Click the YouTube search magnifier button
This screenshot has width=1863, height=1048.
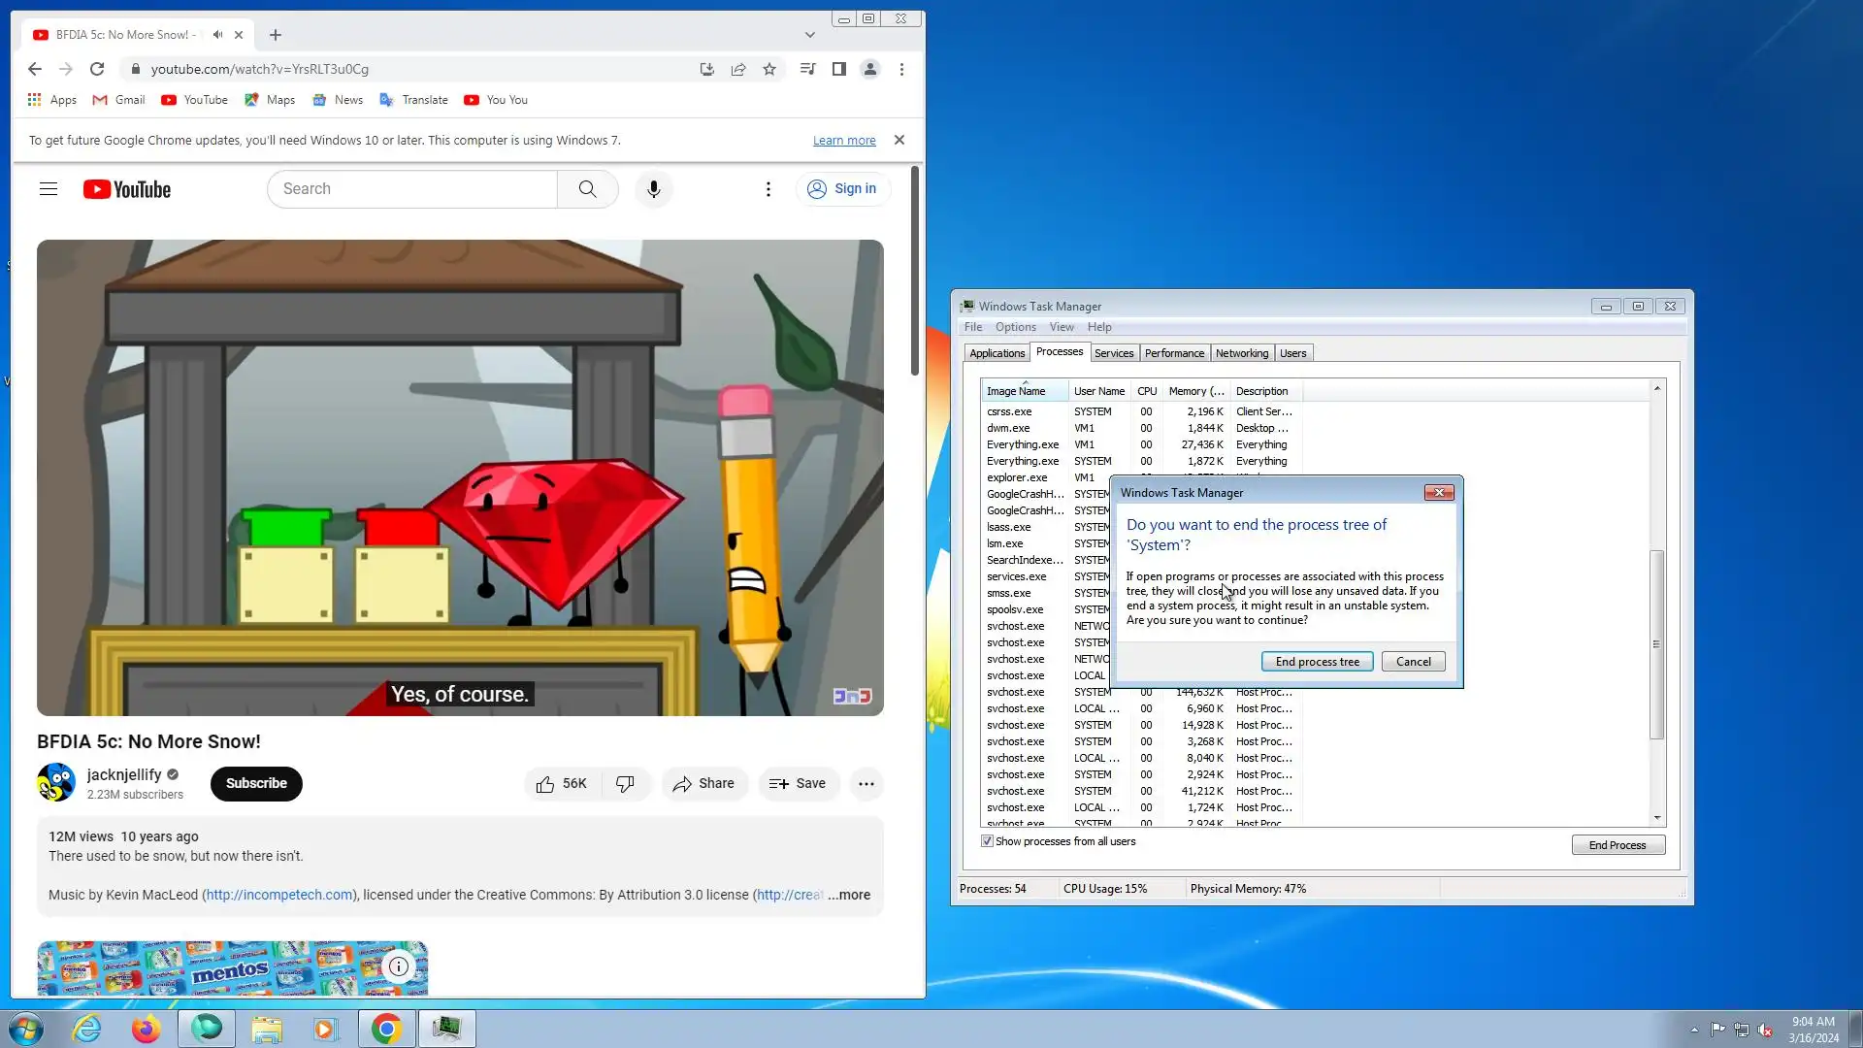(587, 189)
